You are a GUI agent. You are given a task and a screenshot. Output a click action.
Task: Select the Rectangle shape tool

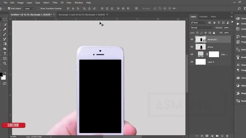(5, 59)
